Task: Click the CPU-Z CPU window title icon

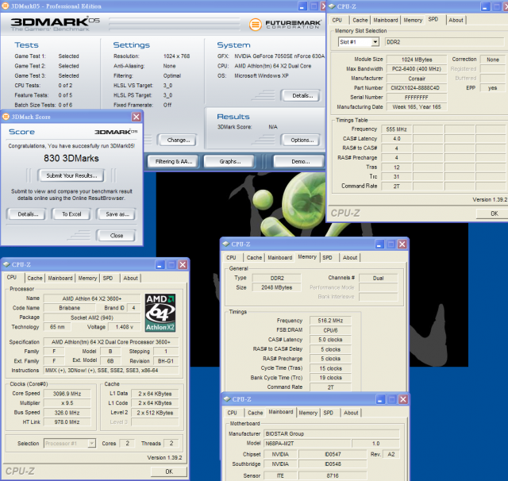Action: pyautogui.click(x=6, y=264)
